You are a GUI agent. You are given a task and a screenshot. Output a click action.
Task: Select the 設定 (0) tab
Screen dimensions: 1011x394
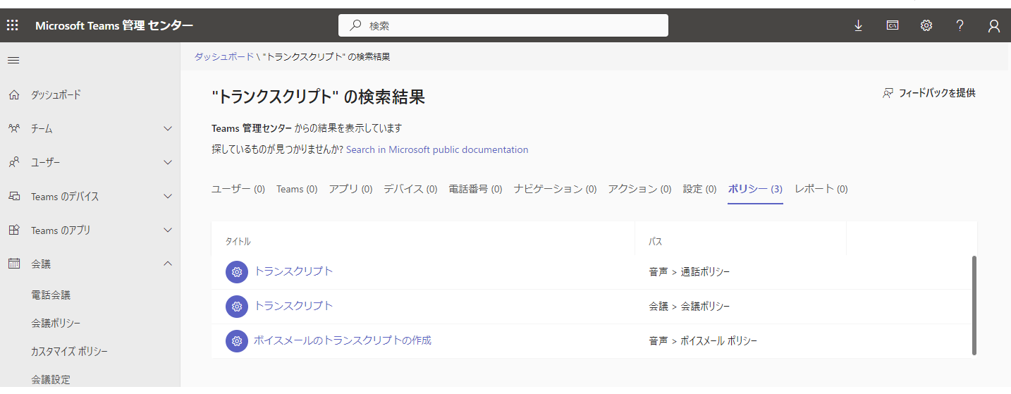[x=699, y=189]
